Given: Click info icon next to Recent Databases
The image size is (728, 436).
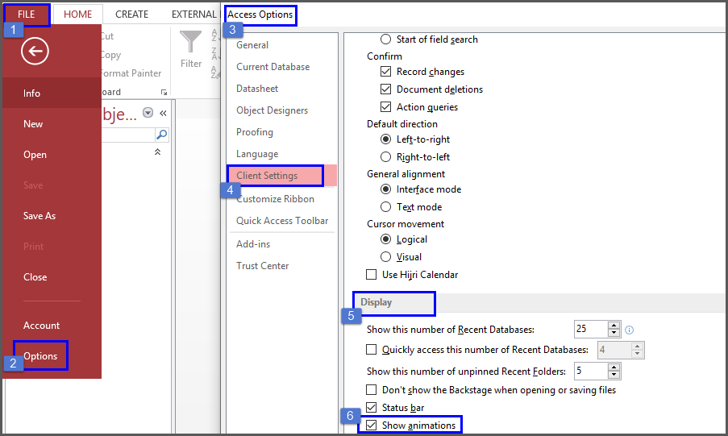Looking at the screenshot, I should tap(629, 330).
